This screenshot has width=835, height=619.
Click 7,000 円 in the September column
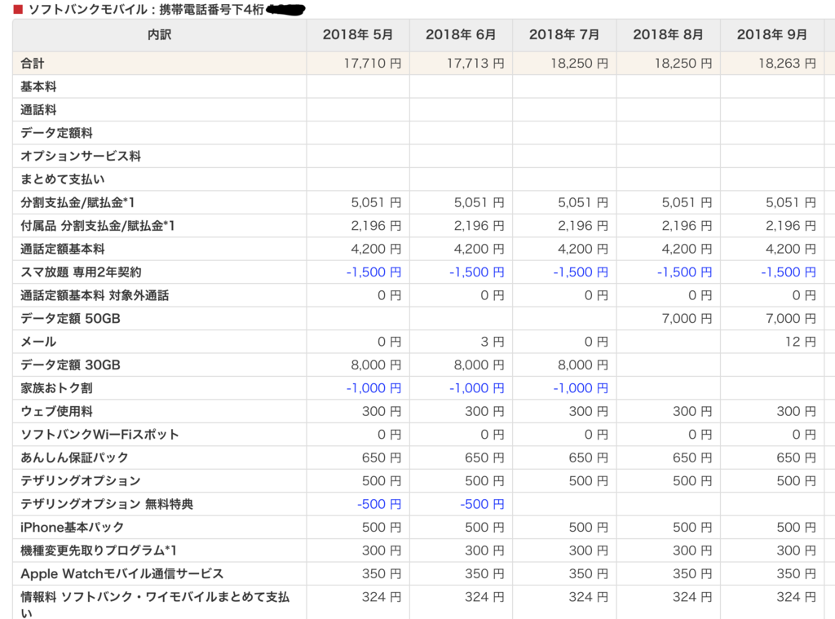point(791,319)
